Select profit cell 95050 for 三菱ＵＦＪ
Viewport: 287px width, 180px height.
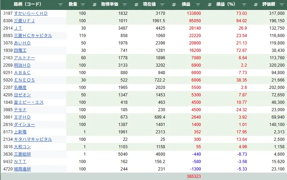(195, 21)
